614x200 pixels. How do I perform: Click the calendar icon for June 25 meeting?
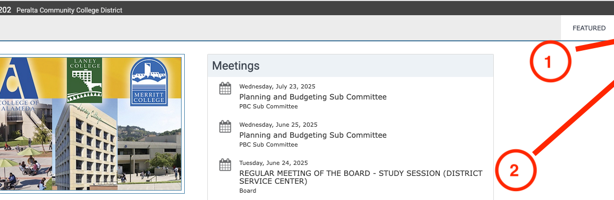point(225,127)
